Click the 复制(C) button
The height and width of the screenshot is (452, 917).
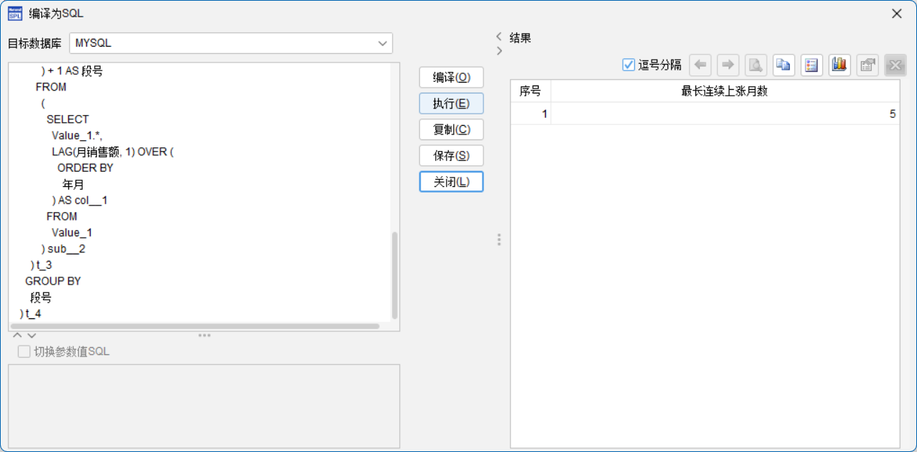(452, 129)
